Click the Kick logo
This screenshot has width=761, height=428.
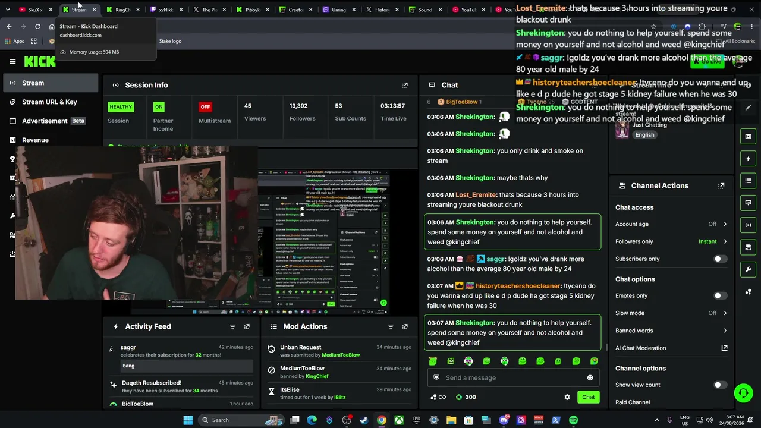pyautogui.click(x=40, y=61)
